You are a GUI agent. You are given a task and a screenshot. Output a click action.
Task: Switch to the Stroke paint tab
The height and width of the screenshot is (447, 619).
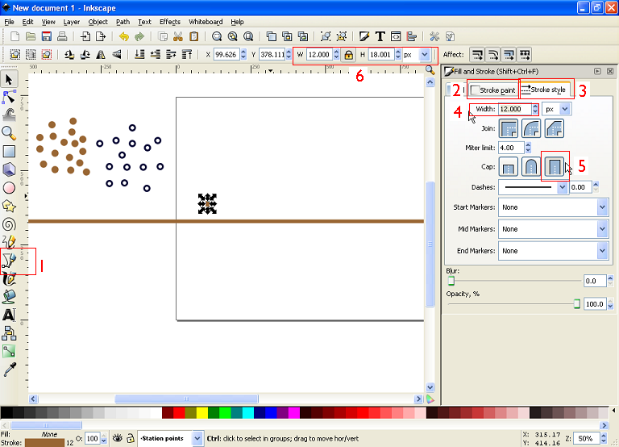point(493,90)
